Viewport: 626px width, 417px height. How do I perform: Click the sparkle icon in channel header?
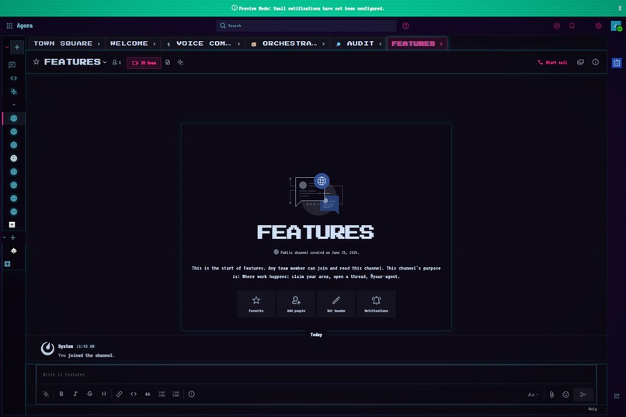coord(180,62)
